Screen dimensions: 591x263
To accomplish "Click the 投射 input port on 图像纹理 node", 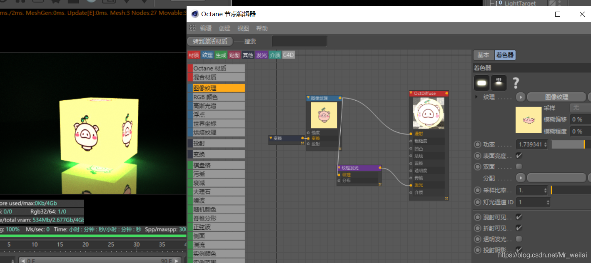I will point(308,144).
